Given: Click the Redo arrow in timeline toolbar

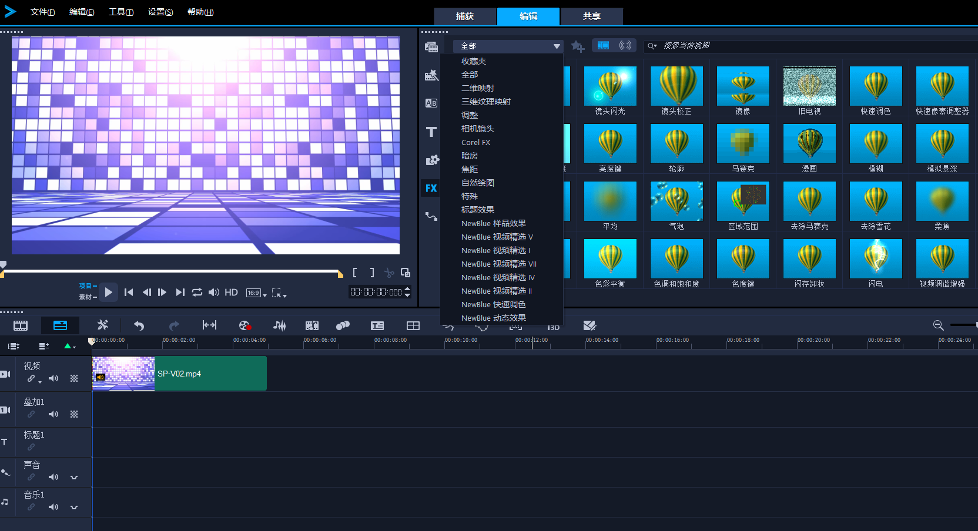Looking at the screenshot, I should point(174,325).
